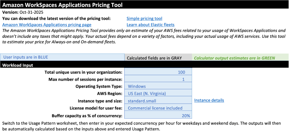
Task: Open Amazon WorkSpaces Applications pricing page link
Action: coord(47,25)
